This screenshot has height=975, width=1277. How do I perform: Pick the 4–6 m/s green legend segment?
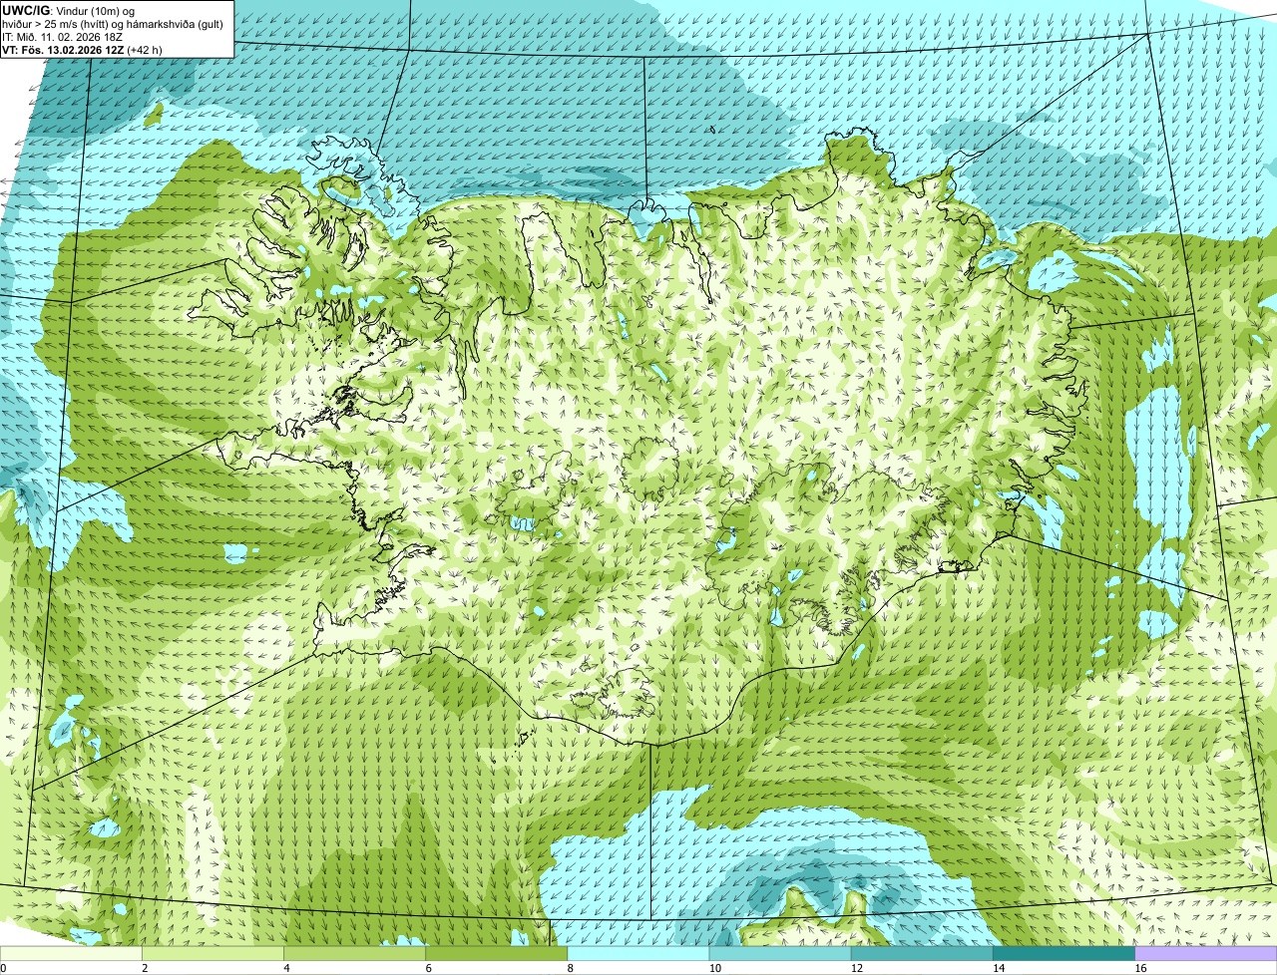pyautogui.click(x=355, y=954)
